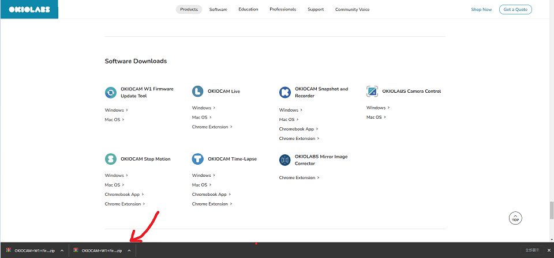
Task: Click the page vertical scrollbar thumb
Action: pyautogui.click(x=552, y=210)
